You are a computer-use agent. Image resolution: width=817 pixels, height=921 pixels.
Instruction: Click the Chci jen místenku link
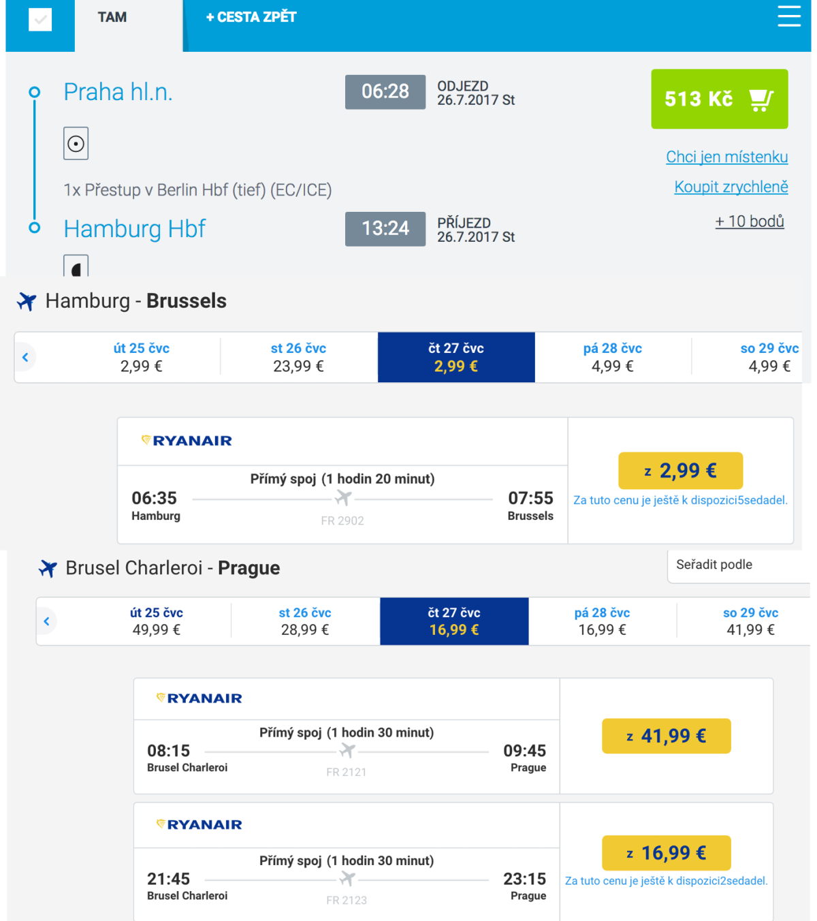726,157
